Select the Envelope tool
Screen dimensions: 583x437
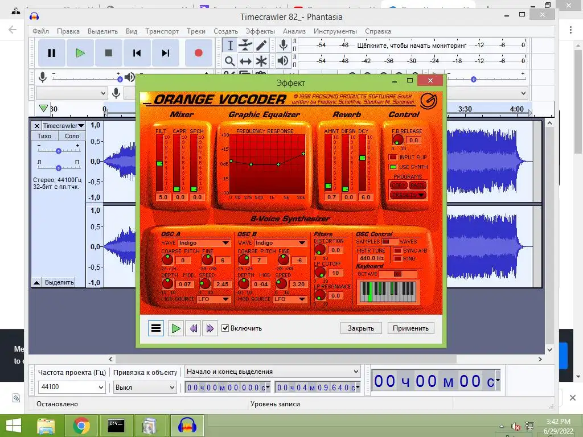(x=245, y=46)
